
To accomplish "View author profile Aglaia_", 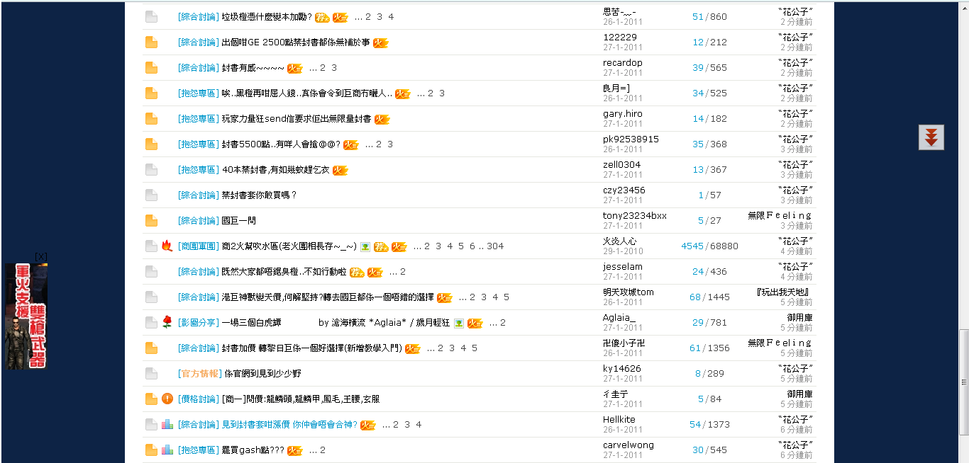I will coord(619,318).
